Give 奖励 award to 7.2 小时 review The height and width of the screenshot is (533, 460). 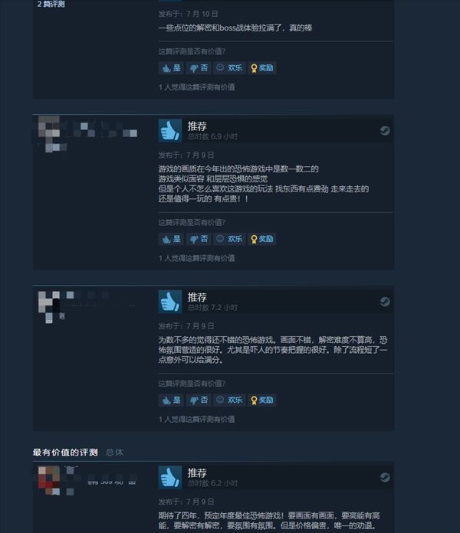pyautogui.click(x=262, y=400)
